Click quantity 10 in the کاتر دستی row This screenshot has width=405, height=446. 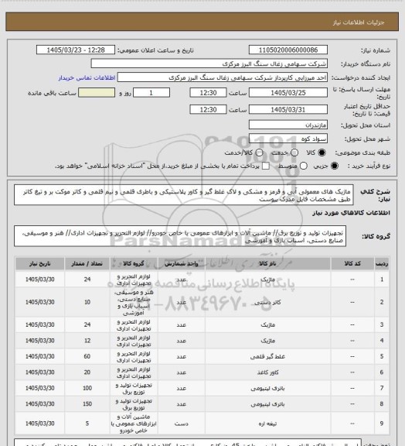click(x=87, y=302)
